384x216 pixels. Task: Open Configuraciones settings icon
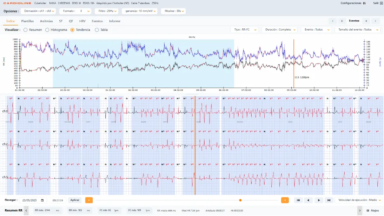(364, 3)
